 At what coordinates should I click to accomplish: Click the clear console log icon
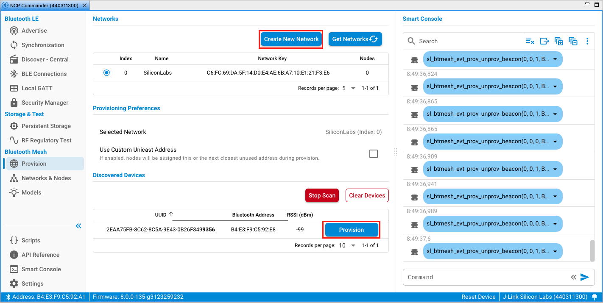(x=530, y=41)
